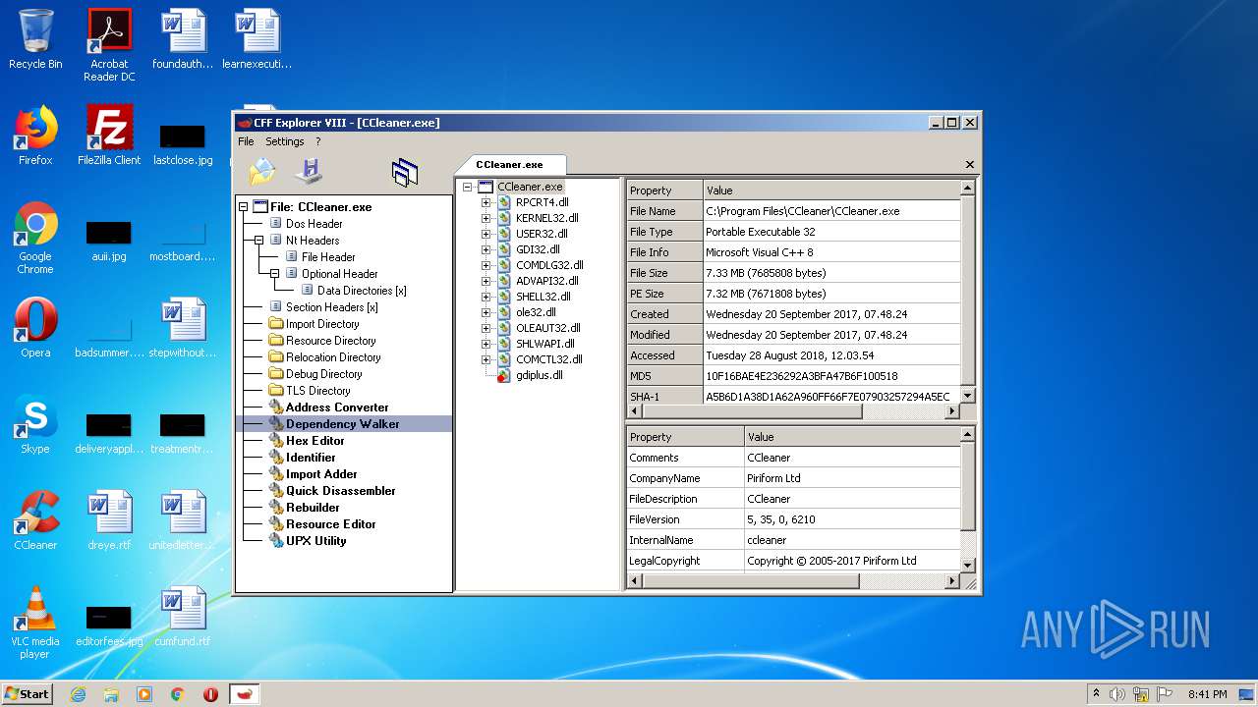
Task: Open Skype desktop shortcut
Action: tap(35, 425)
